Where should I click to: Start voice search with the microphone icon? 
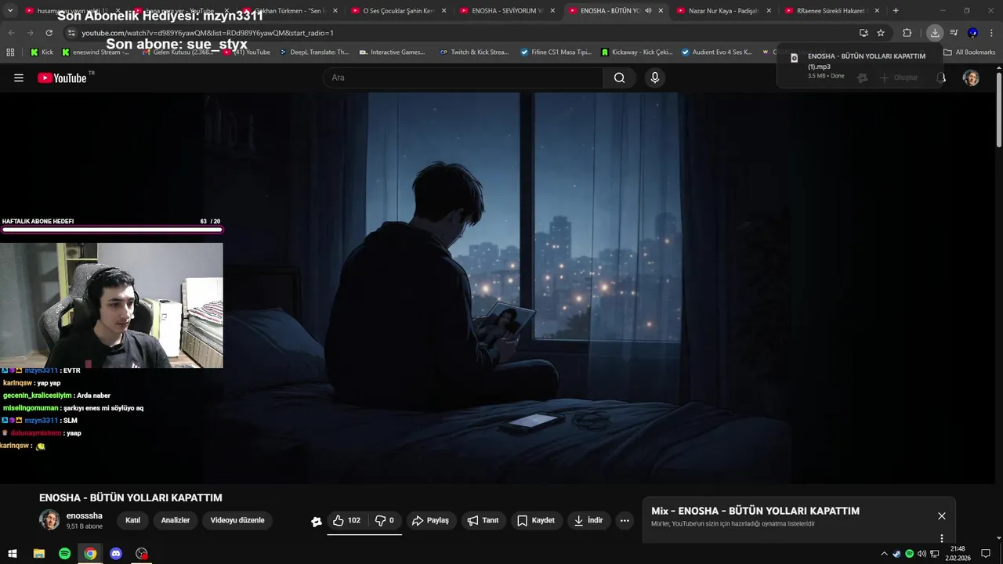655,78
